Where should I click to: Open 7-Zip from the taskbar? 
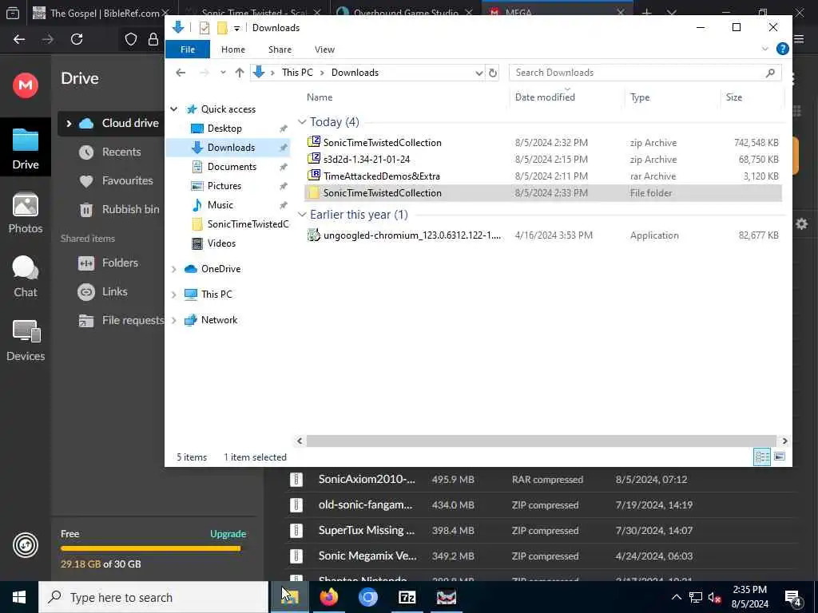click(x=407, y=597)
